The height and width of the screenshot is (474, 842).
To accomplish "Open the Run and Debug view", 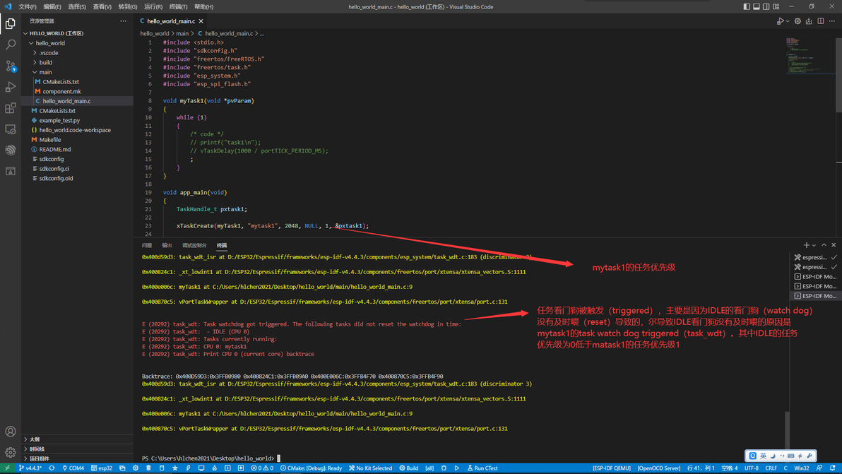I will pos(10,87).
